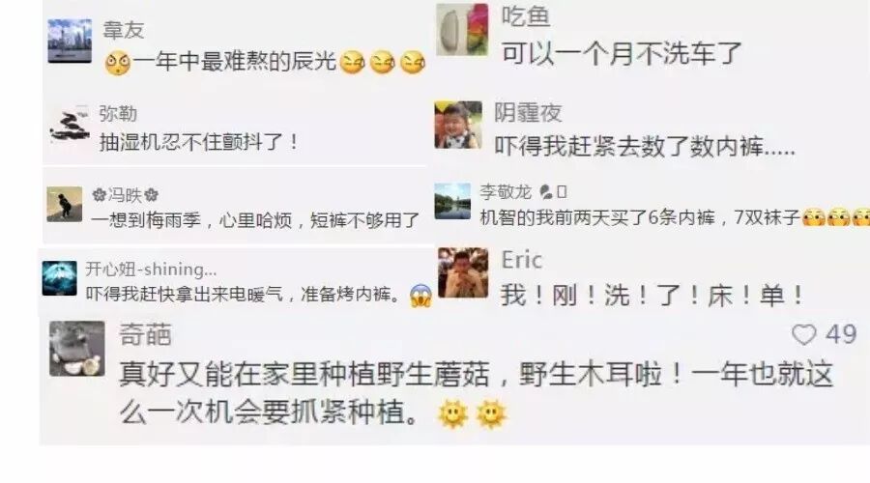Tap 开心妞-shining's blue avatar
870x483 pixels.
[59, 278]
